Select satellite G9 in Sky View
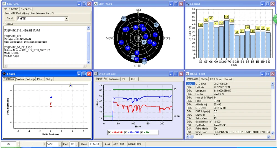277x148 pixels. (155, 34)
